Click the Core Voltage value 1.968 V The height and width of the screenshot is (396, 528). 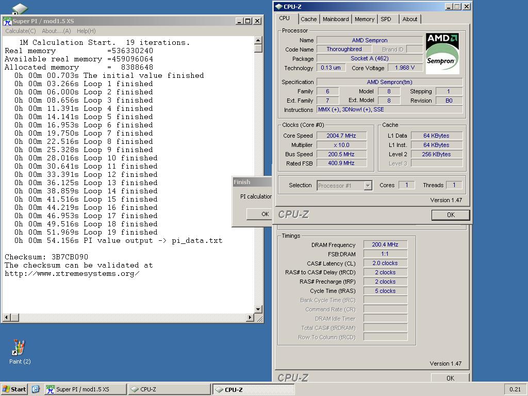[405, 68]
